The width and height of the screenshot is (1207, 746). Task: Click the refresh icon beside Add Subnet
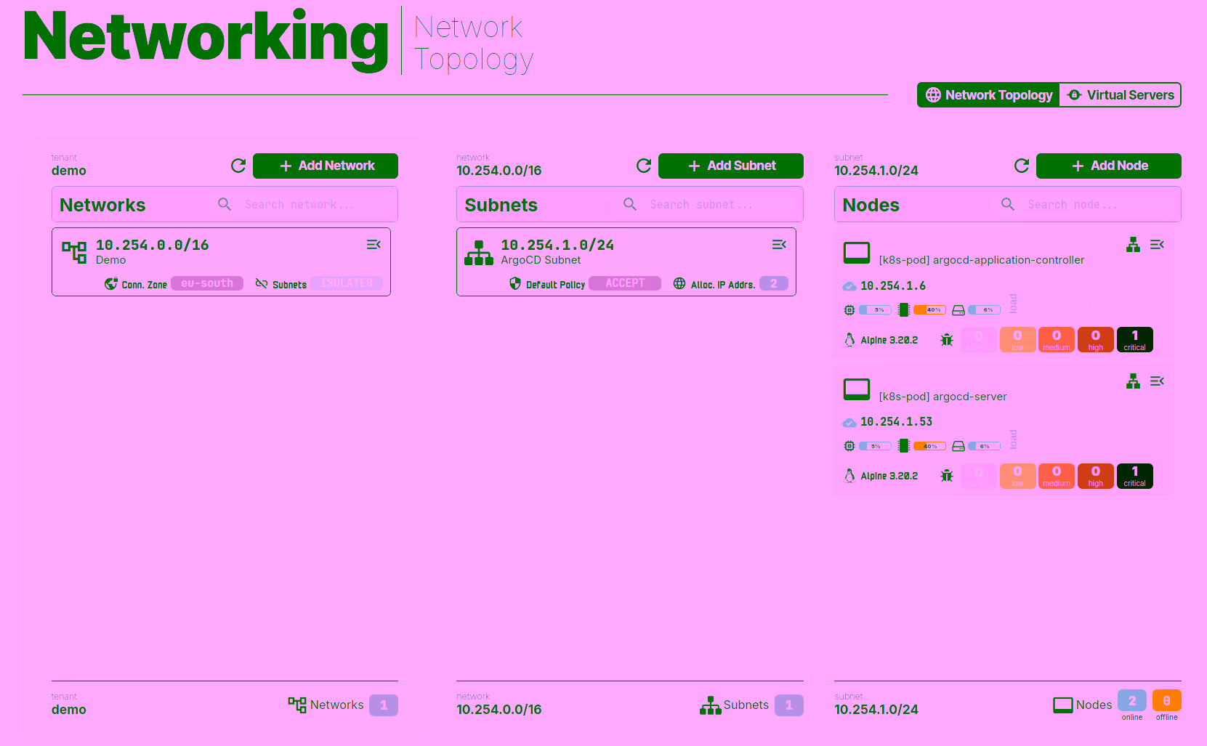(644, 166)
